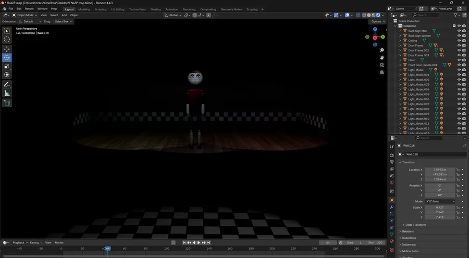Expand Door Frame in outliner
This screenshot has height=258, width=469.
pos(400,45)
